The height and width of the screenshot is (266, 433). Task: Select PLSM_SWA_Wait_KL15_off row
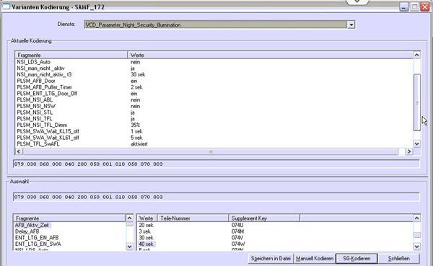tap(48, 131)
